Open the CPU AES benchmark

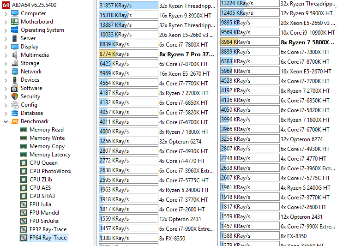click(40, 188)
